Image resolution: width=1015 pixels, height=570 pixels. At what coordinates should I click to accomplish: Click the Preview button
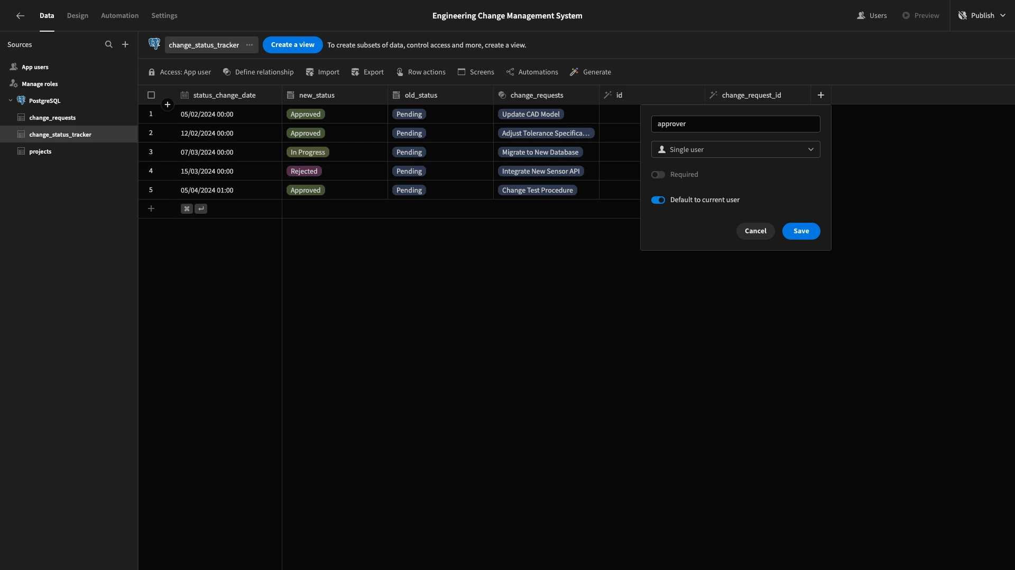click(920, 16)
